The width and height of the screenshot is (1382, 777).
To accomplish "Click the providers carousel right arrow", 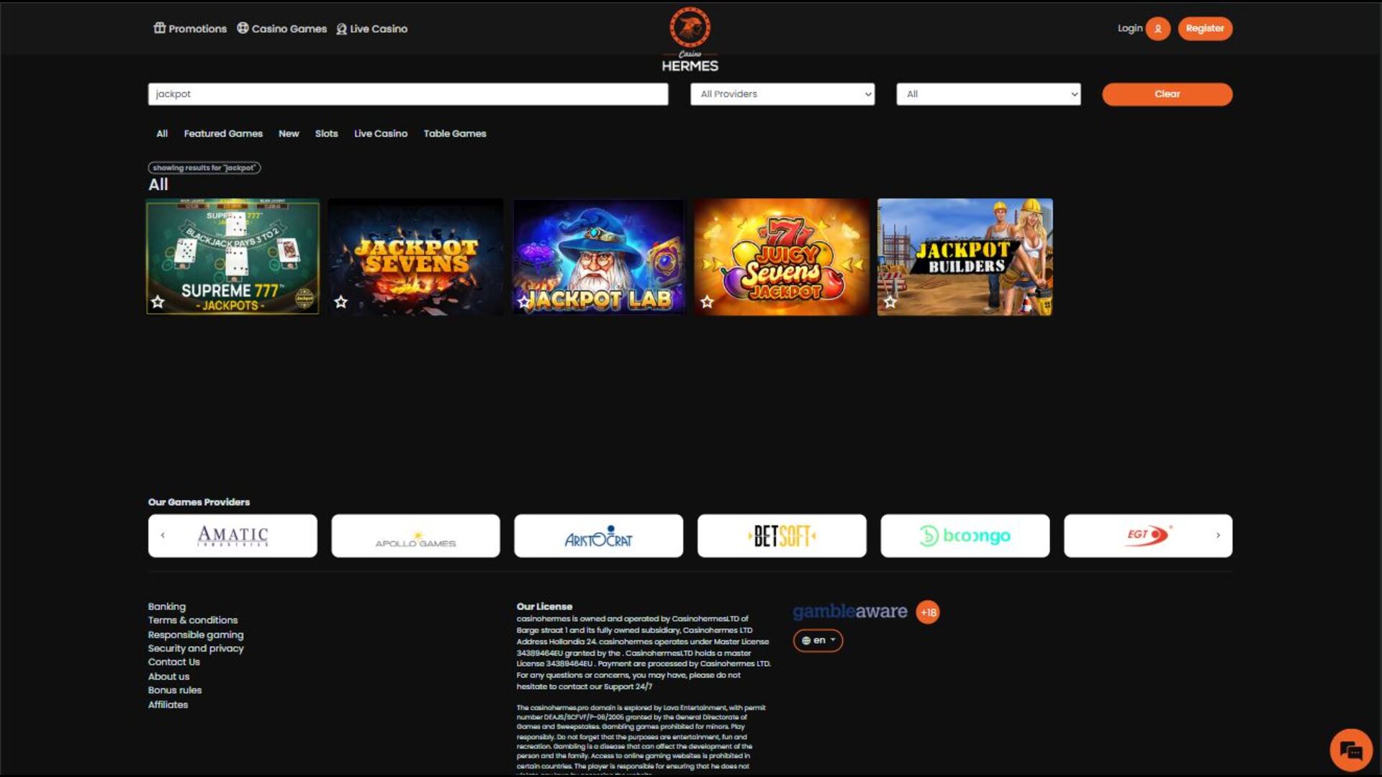I will [x=1218, y=535].
